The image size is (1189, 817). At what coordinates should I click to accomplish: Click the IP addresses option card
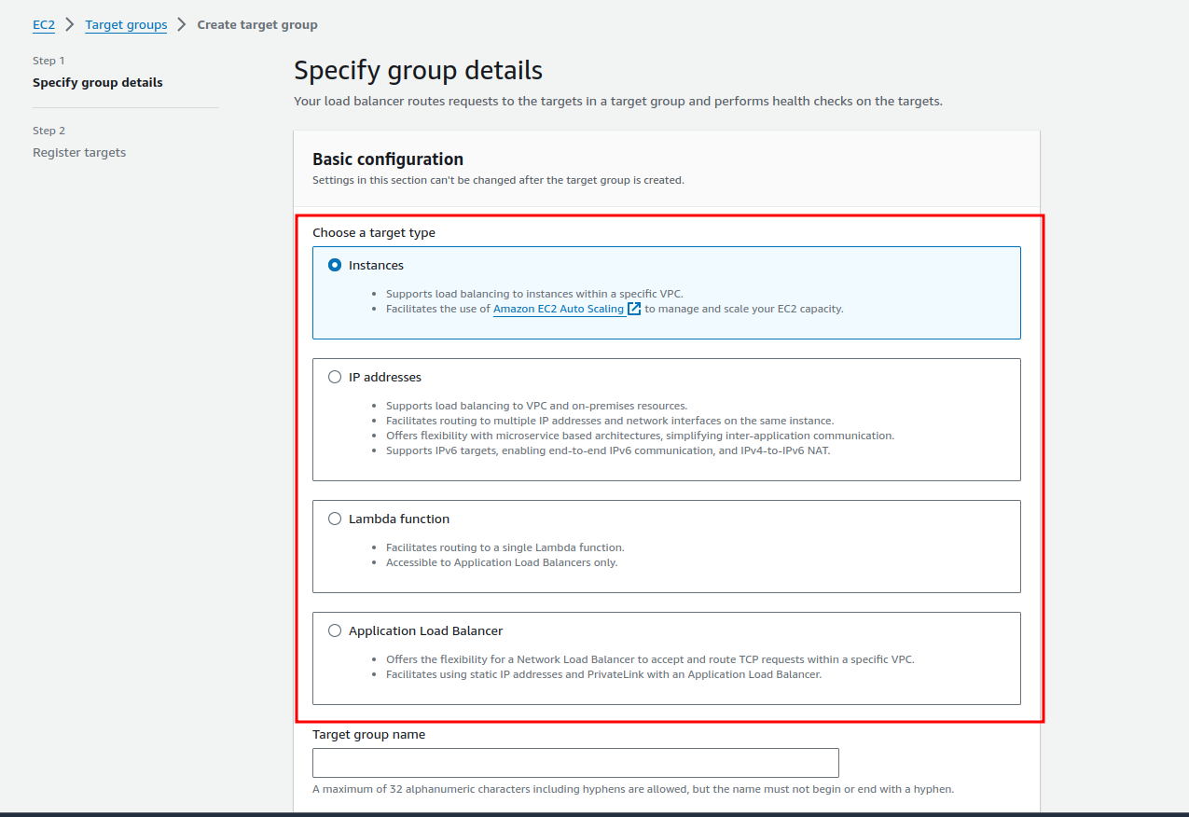point(666,420)
